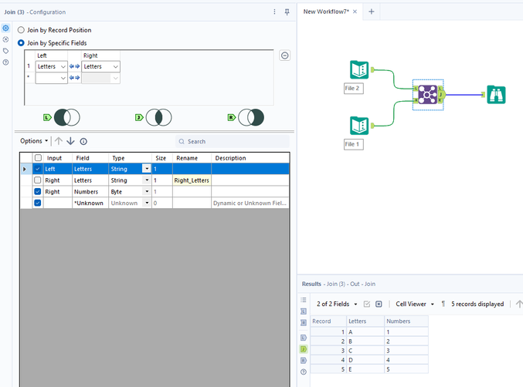Select the inner Join Venn diagram
Image resolution: width=523 pixels, height=387 pixels.
[158, 117]
